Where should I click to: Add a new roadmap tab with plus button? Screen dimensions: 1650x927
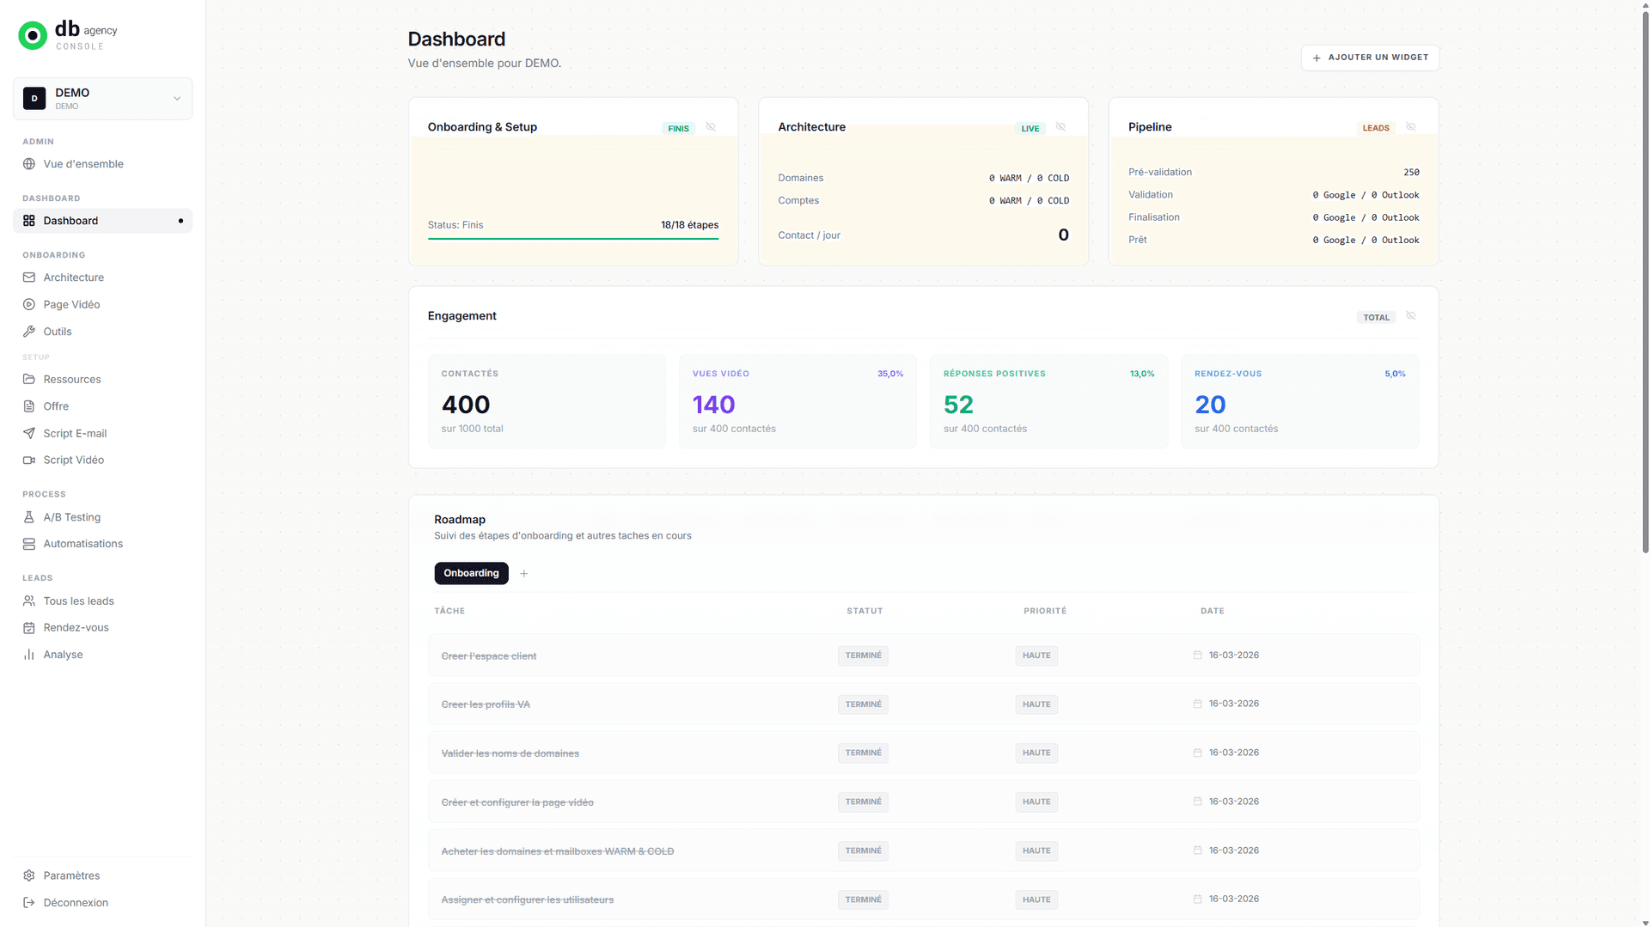(524, 573)
